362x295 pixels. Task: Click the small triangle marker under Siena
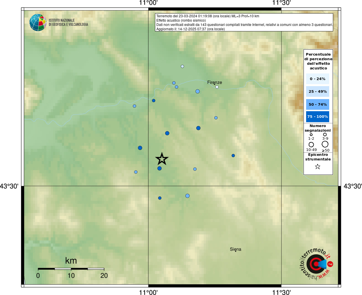point(236,251)
